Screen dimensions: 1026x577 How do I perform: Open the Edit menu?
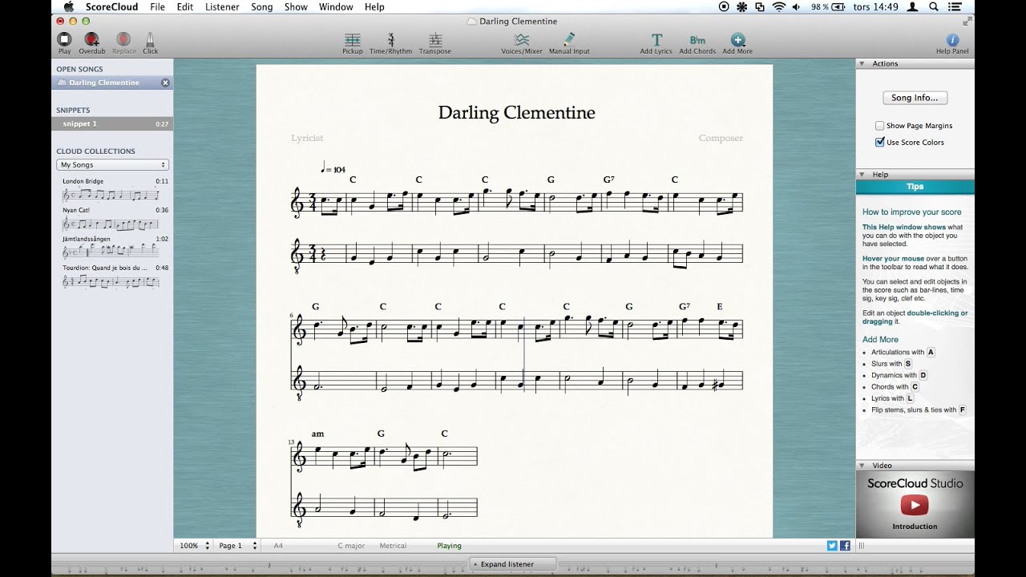click(x=185, y=7)
